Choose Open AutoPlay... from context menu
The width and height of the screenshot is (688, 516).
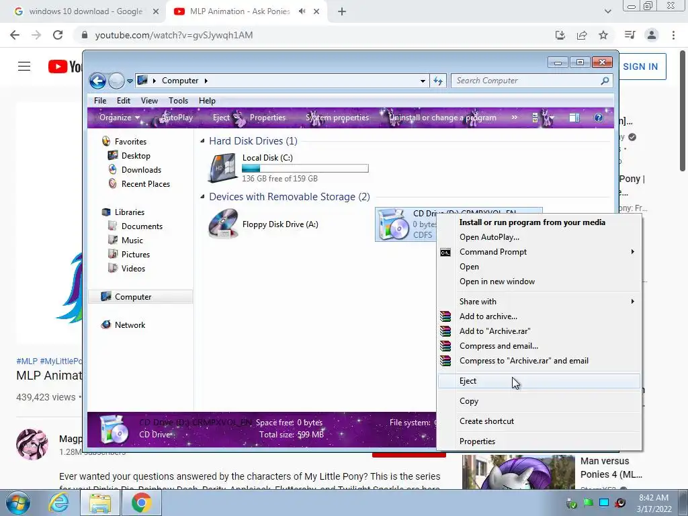click(x=489, y=237)
